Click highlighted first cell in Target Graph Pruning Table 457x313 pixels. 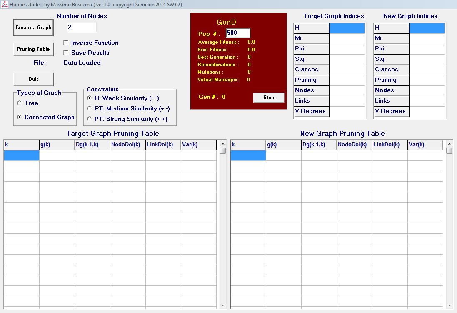(x=22, y=155)
